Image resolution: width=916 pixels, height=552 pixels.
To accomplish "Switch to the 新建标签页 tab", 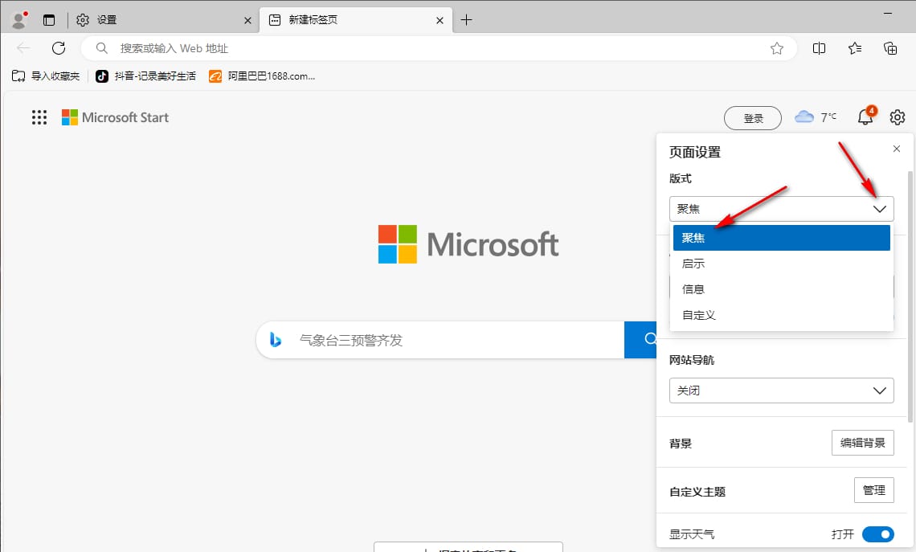I will [356, 20].
